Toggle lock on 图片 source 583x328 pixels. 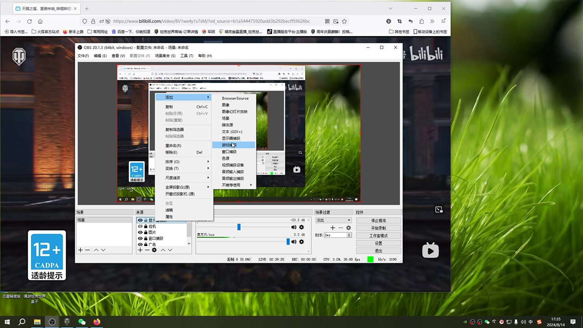point(146,232)
